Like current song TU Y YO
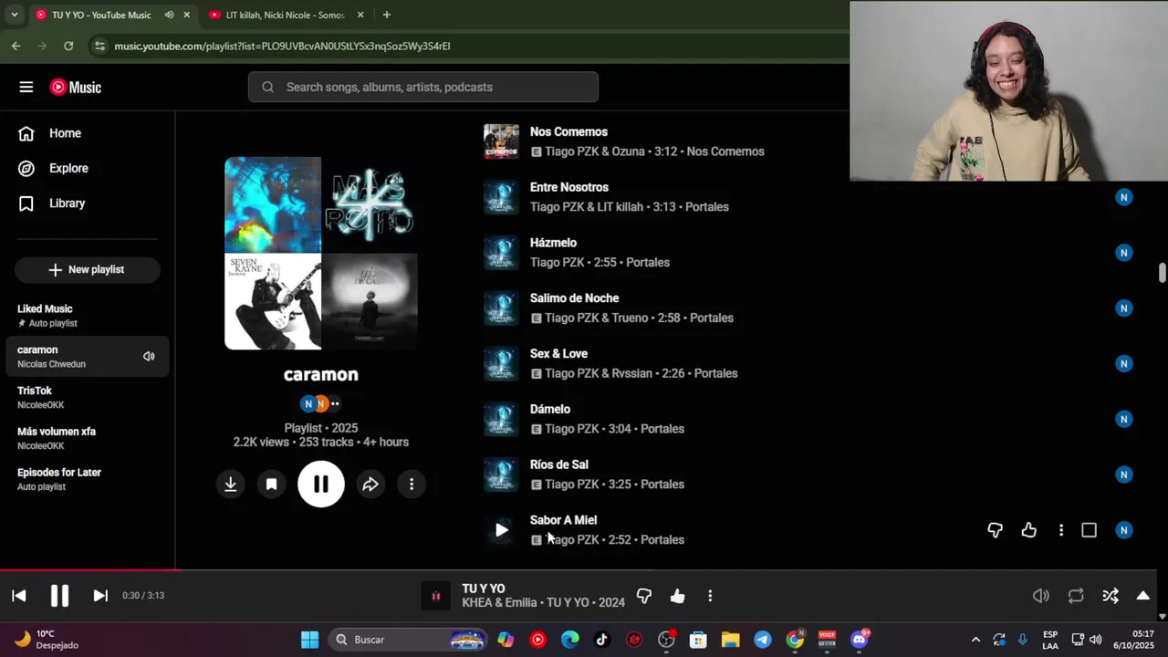The height and width of the screenshot is (657, 1168). point(677,596)
